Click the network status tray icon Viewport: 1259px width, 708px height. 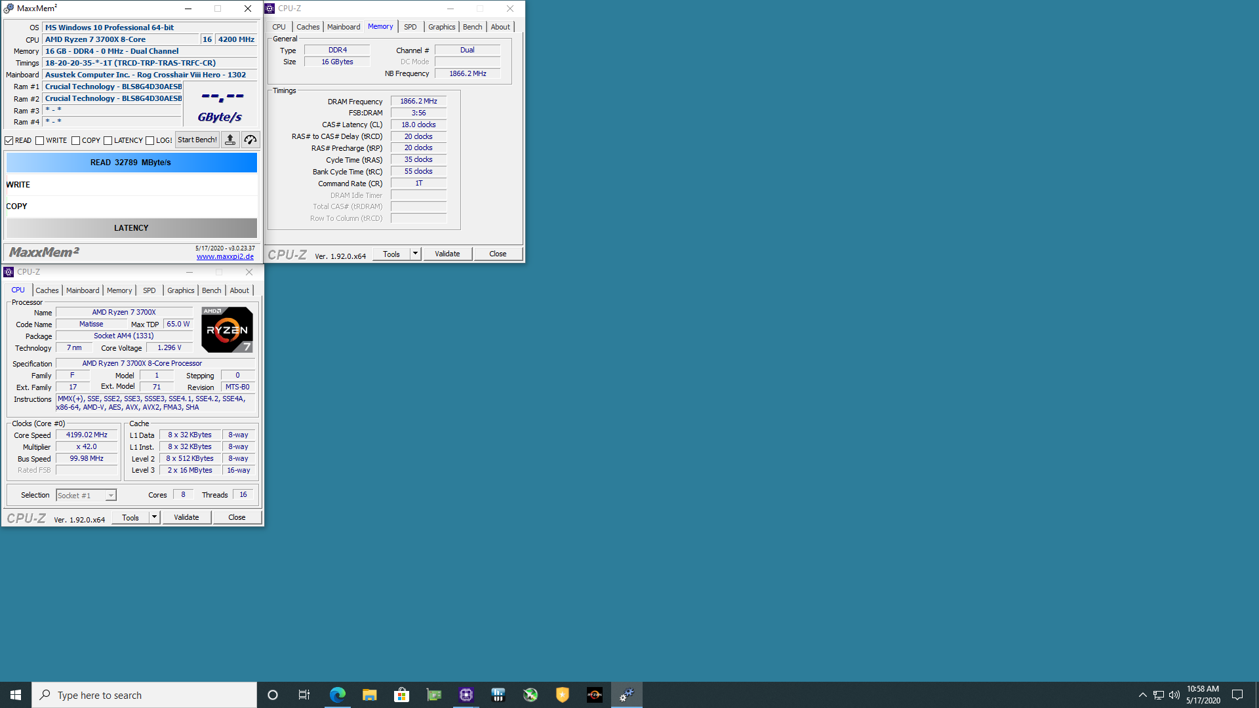pos(1159,695)
